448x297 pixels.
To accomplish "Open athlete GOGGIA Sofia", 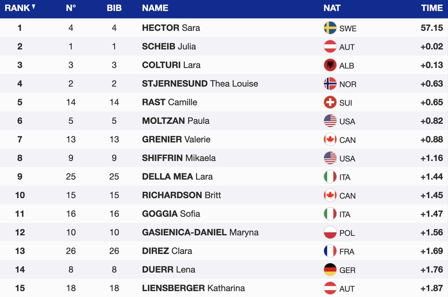I will pos(171,213).
